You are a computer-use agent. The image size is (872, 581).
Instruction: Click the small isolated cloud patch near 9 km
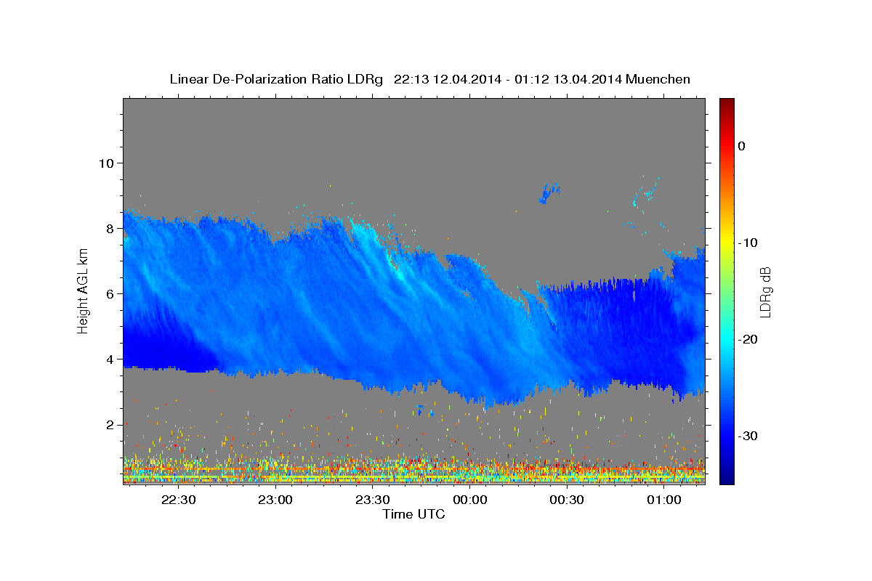[x=549, y=193]
